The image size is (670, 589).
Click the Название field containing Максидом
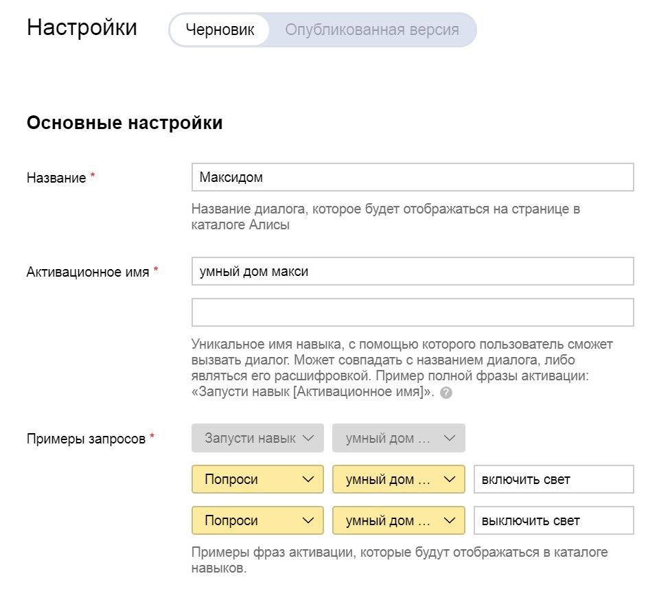413,177
